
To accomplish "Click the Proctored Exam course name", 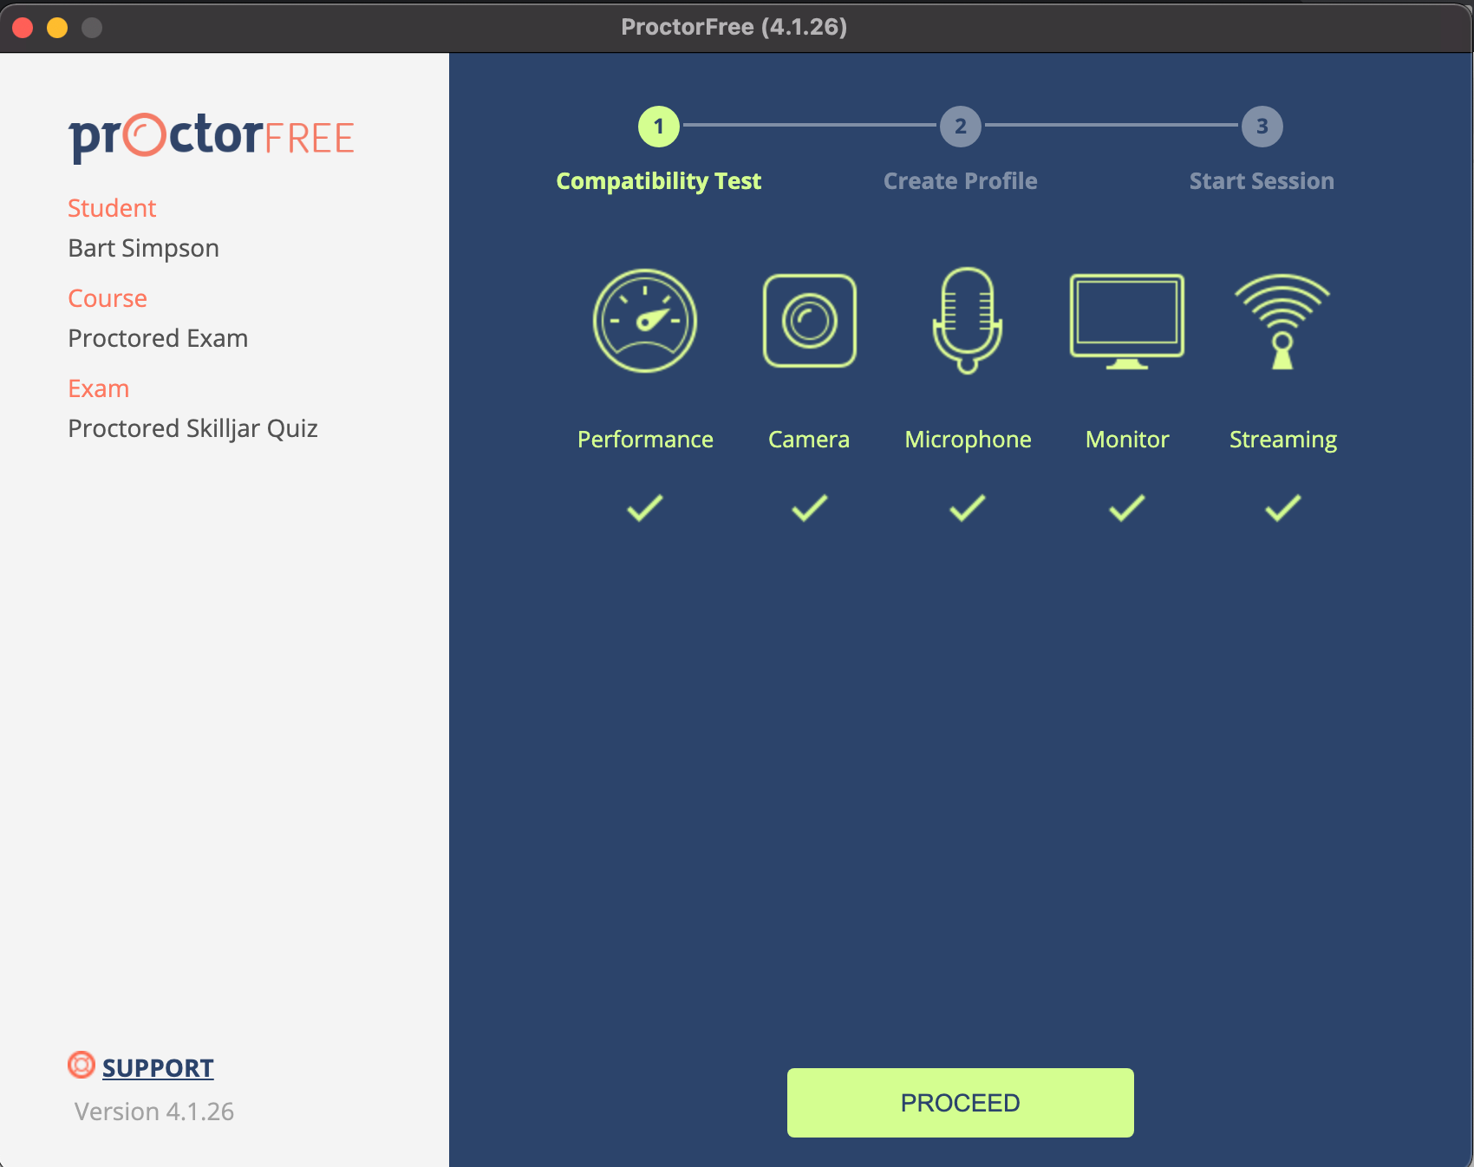I will [x=158, y=338].
